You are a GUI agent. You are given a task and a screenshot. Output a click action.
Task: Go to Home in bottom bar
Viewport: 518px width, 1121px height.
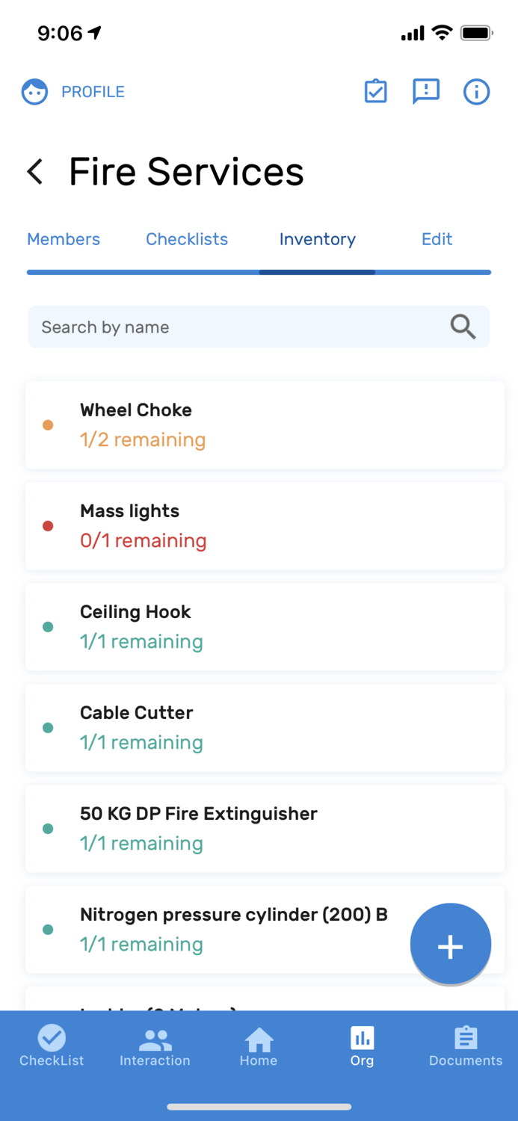[259, 1046]
